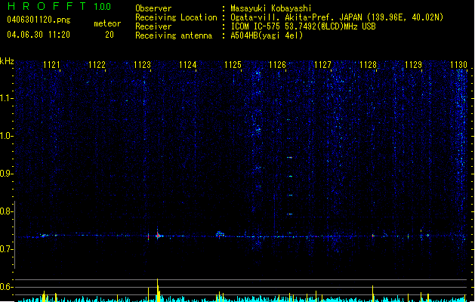Click the date stamp 04.06.30 11:20
Image resolution: width=475 pixels, height=302 pixels.
pos(39,35)
